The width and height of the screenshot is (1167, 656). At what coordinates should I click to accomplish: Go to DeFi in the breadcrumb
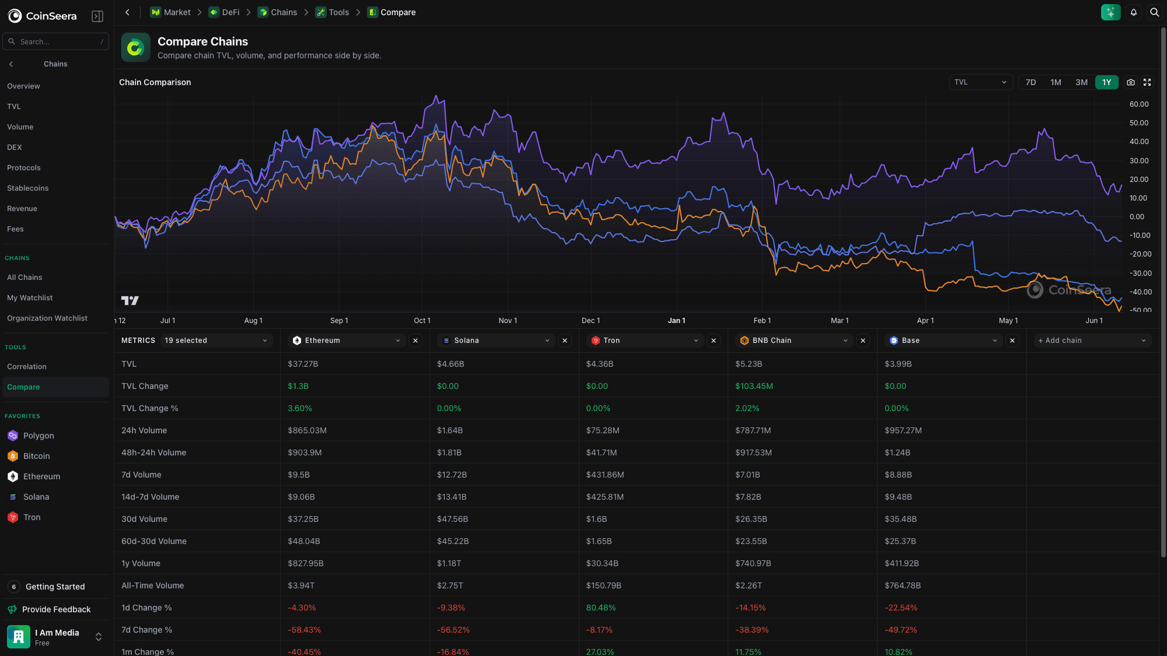point(225,12)
